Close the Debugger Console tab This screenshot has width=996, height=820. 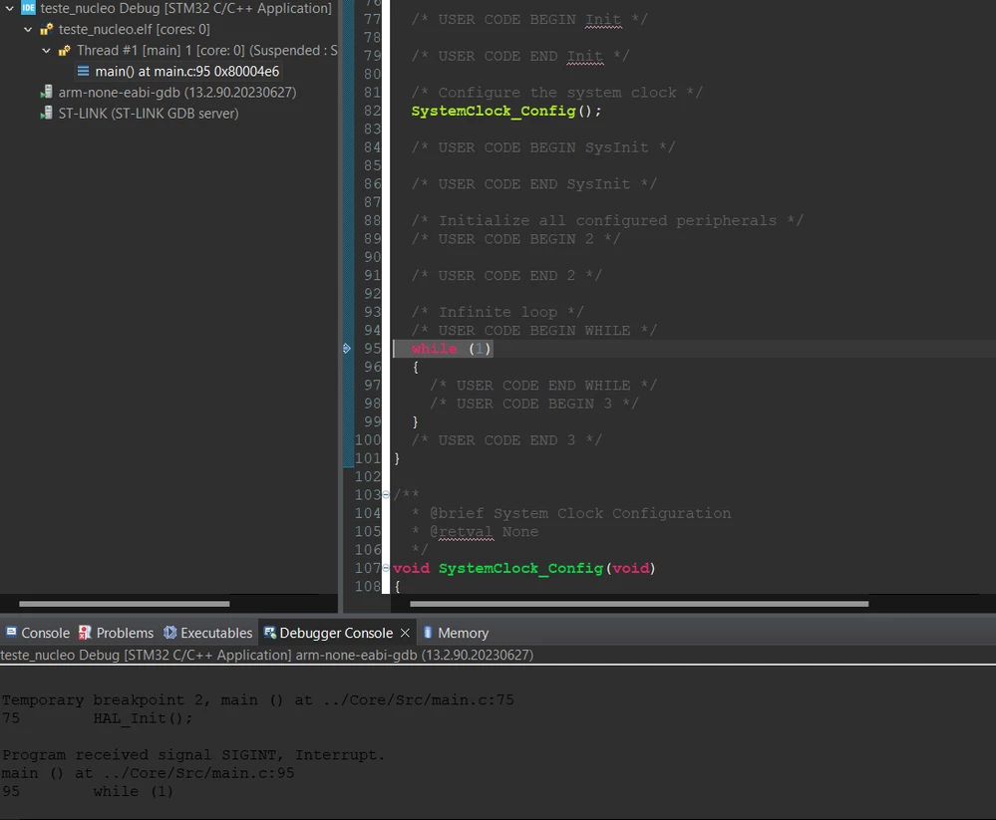coord(405,633)
